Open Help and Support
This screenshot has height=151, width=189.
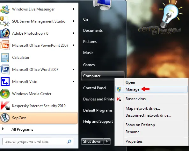[98, 121]
